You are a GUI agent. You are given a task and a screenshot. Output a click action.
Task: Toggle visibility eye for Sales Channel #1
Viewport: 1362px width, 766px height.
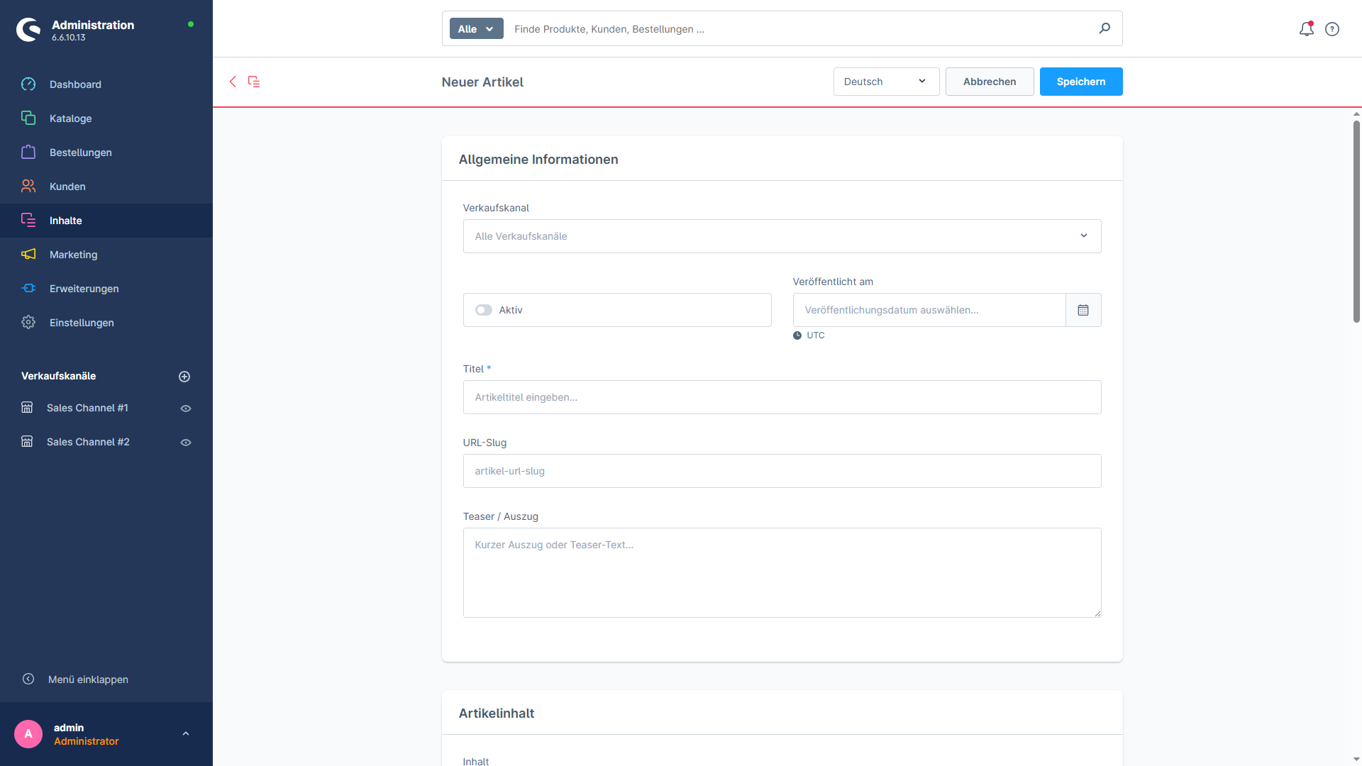[x=186, y=409]
